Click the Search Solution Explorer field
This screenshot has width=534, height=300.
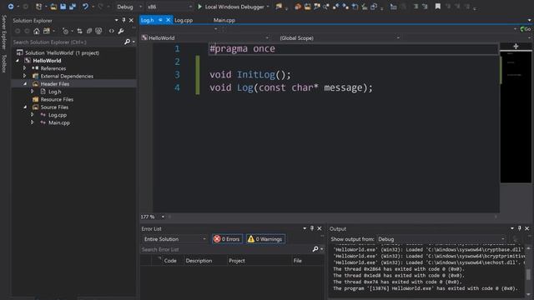coord(68,42)
